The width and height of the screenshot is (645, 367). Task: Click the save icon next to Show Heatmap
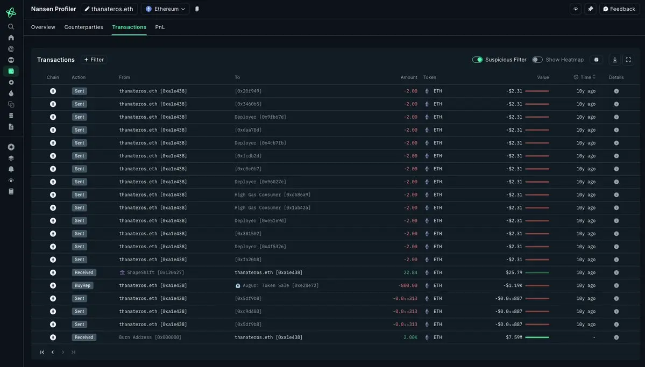click(596, 60)
